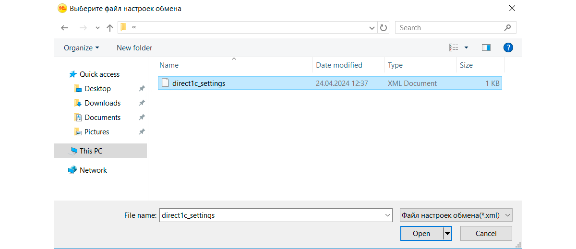Click into the Search field
This screenshot has height=249, width=576.
pyautogui.click(x=449, y=28)
